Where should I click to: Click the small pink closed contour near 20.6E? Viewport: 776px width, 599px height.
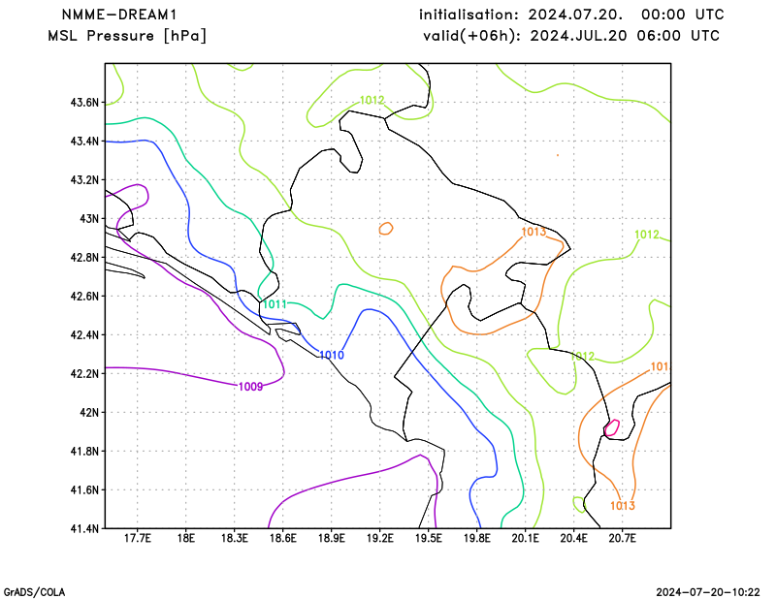point(612,427)
